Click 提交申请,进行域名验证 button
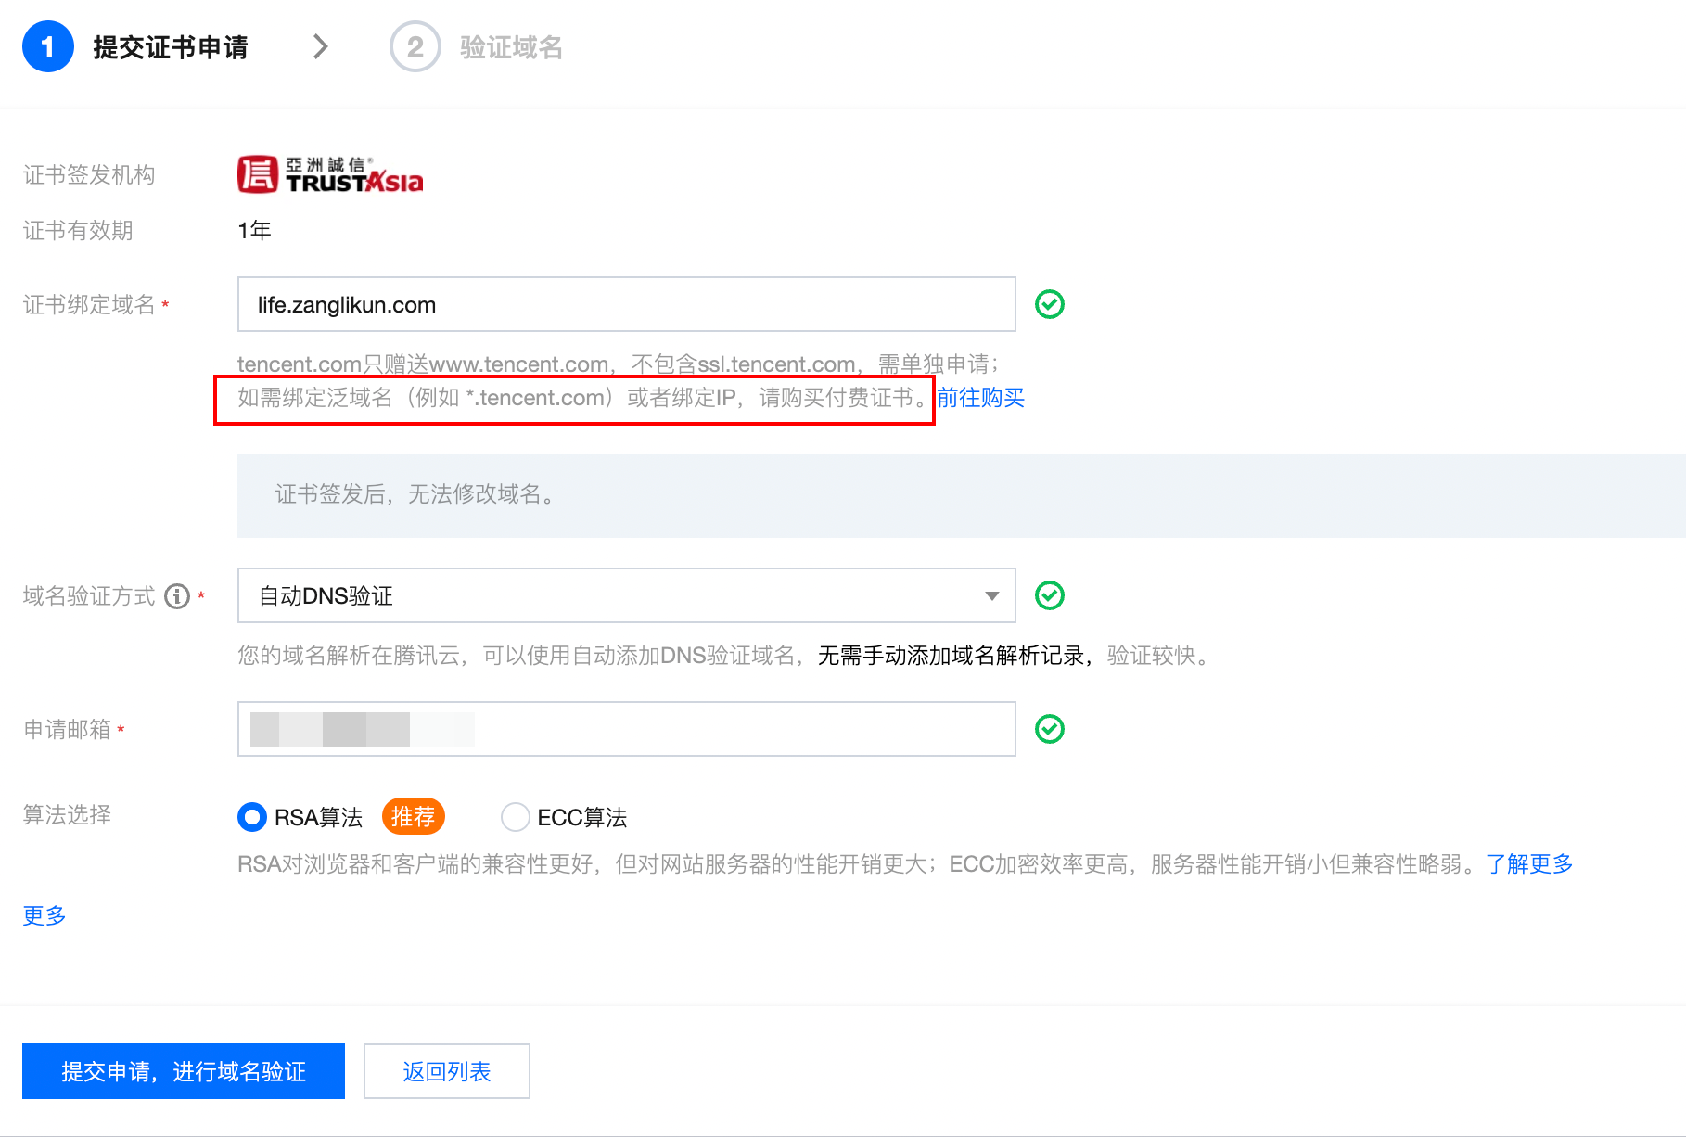Viewport: 1686px width, 1137px height. (184, 1071)
